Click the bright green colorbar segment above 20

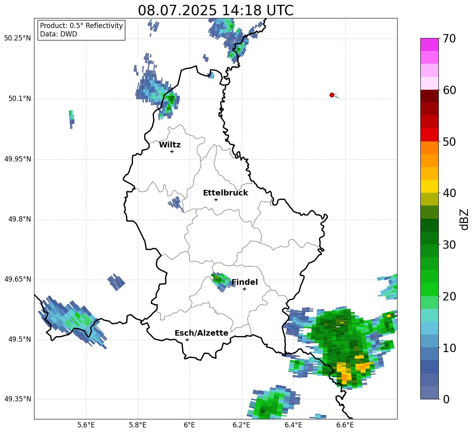coord(429,290)
